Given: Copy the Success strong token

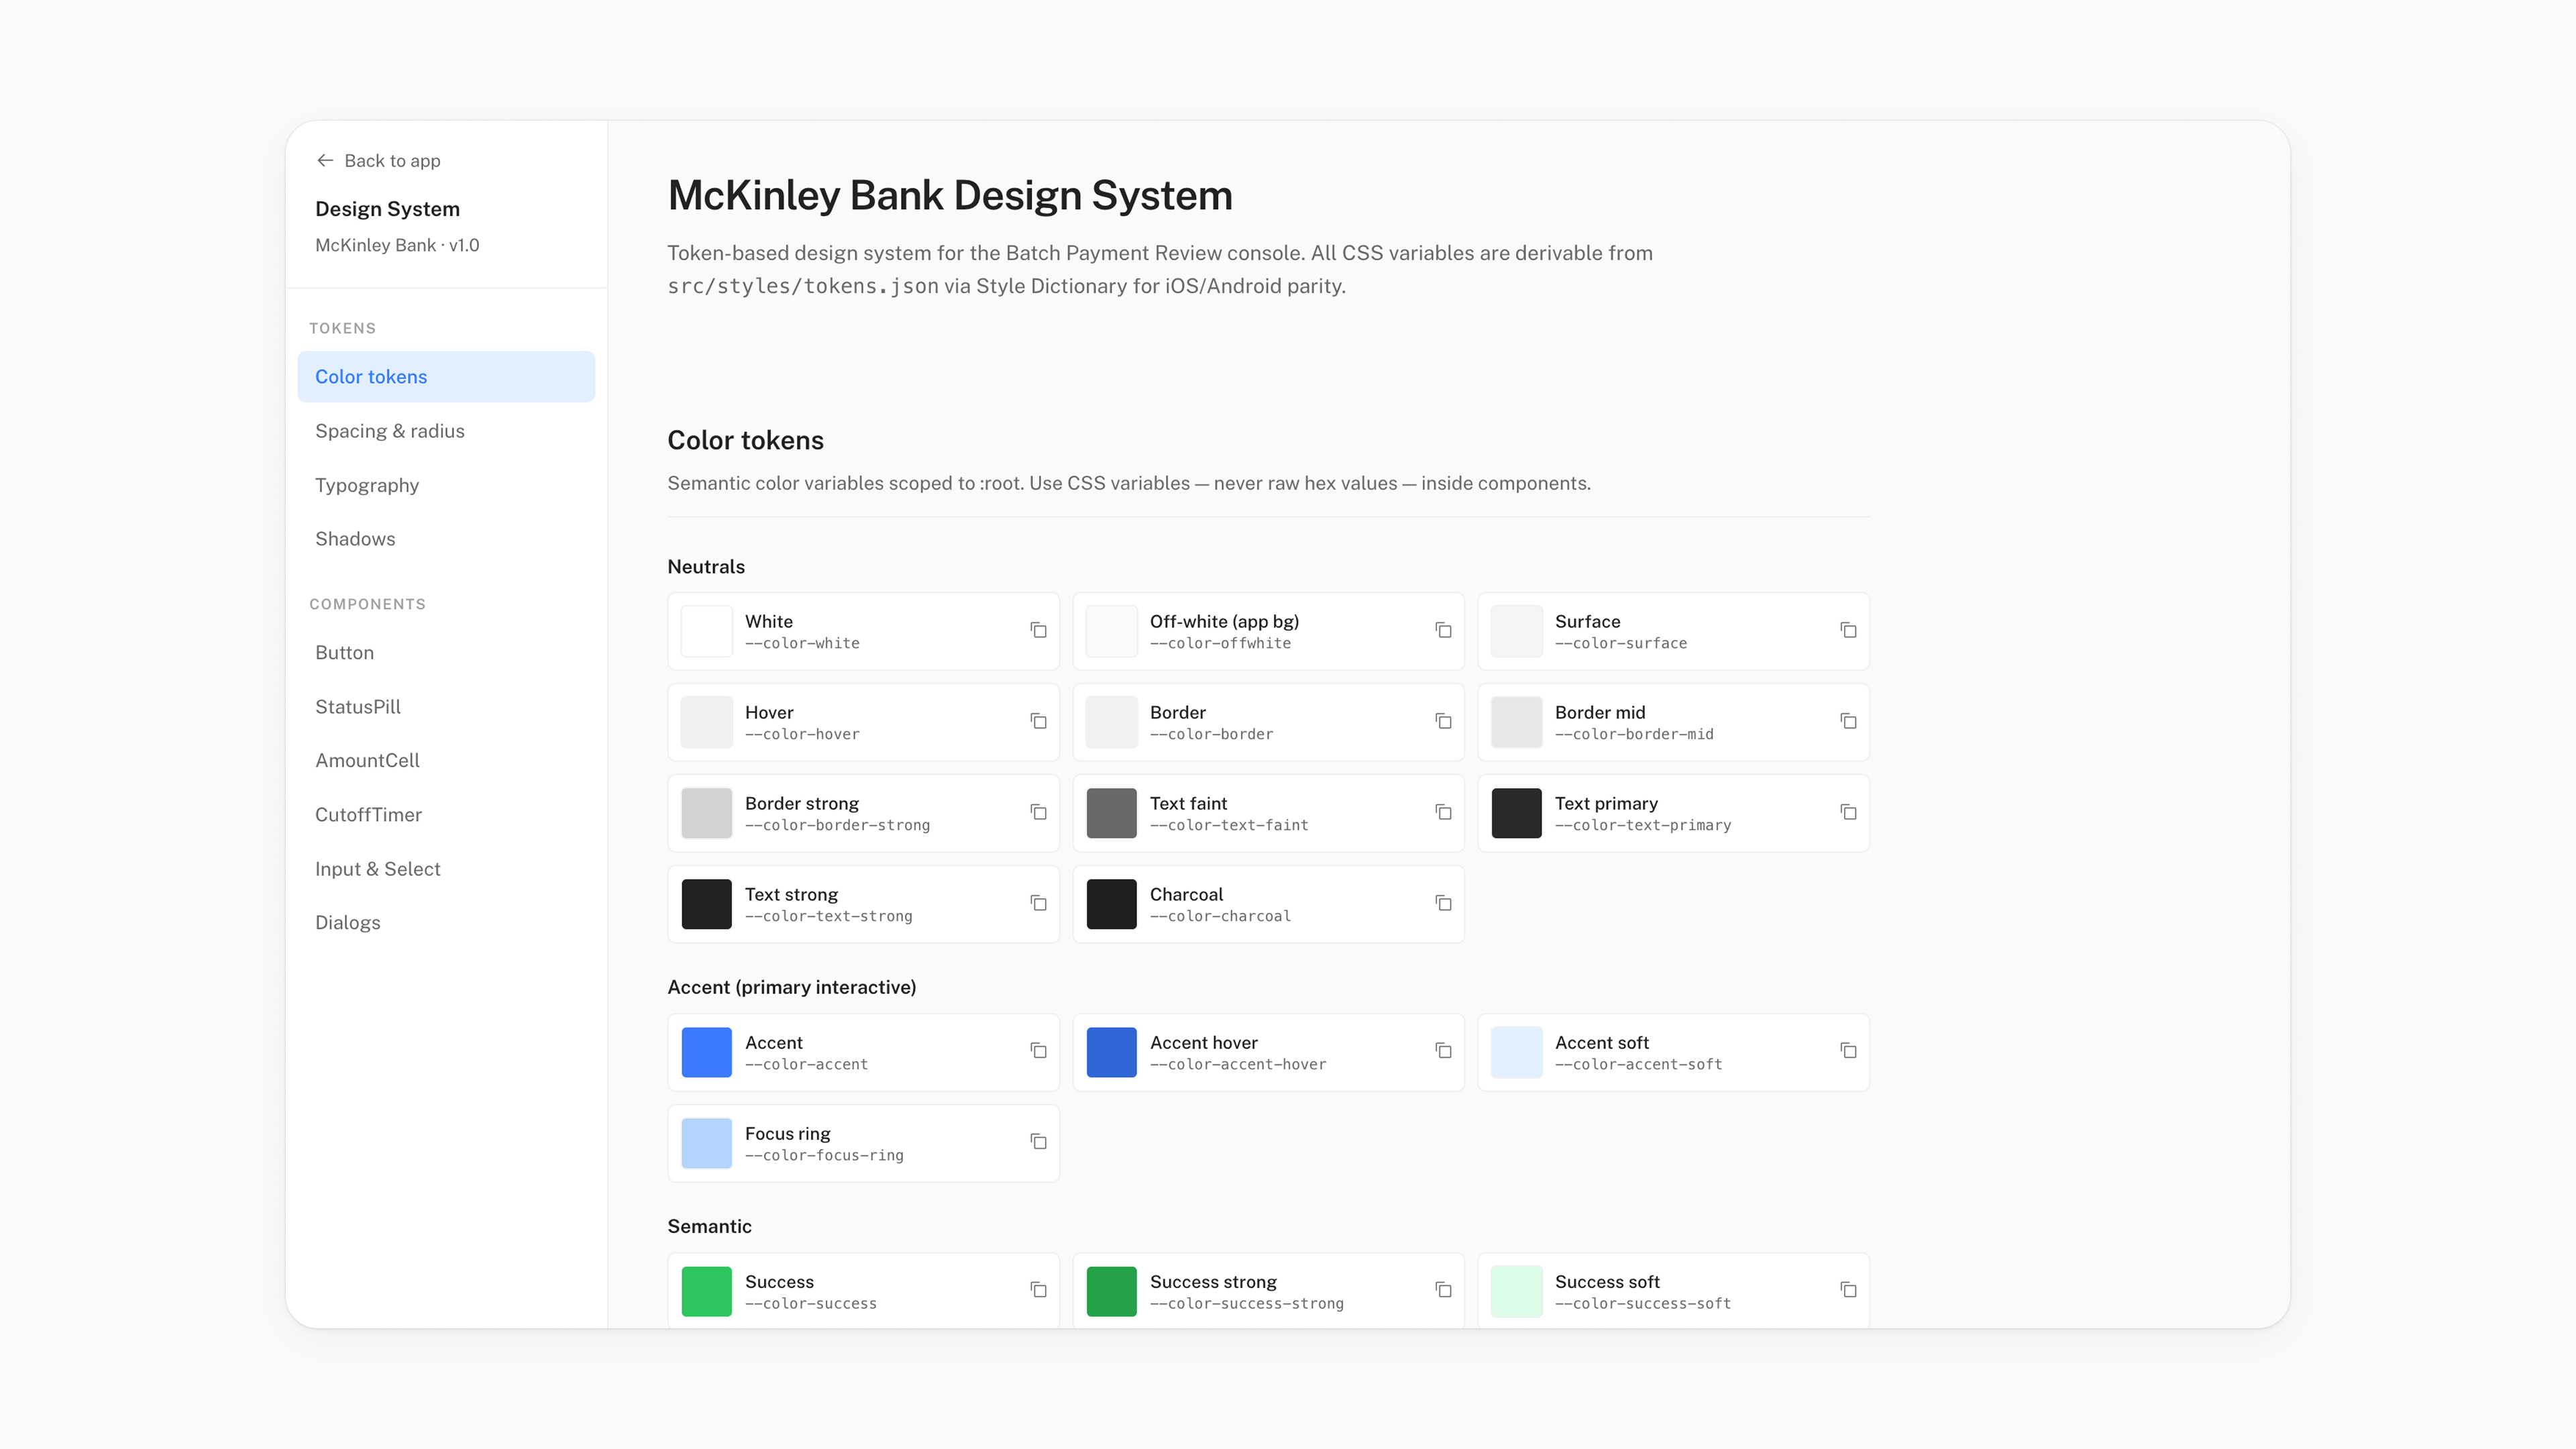Looking at the screenshot, I should tap(1443, 1290).
